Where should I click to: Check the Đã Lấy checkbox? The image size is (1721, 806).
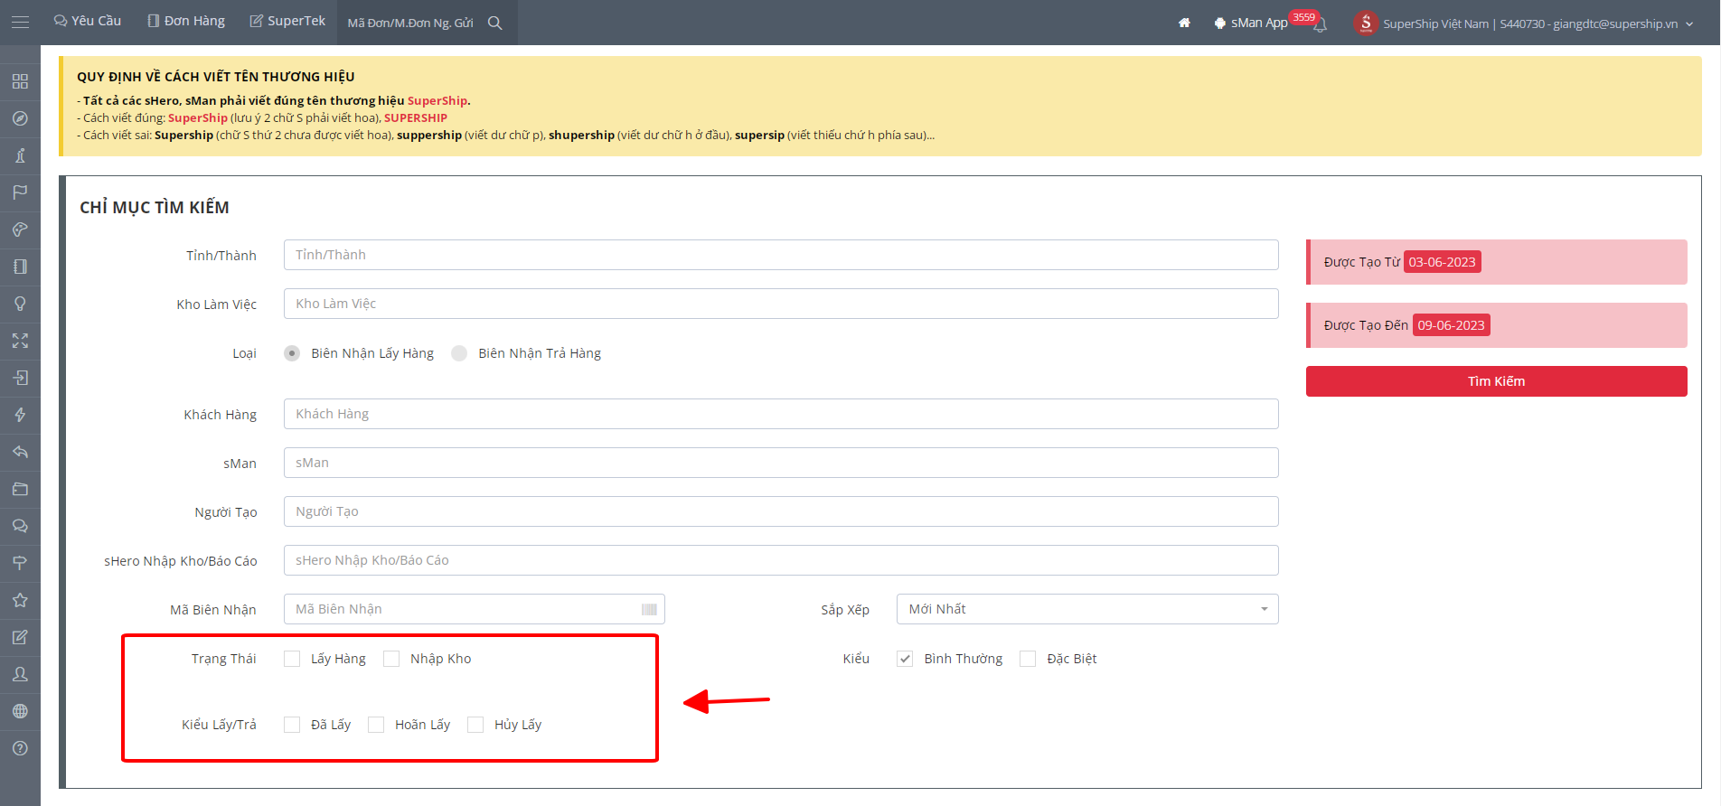tap(292, 725)
